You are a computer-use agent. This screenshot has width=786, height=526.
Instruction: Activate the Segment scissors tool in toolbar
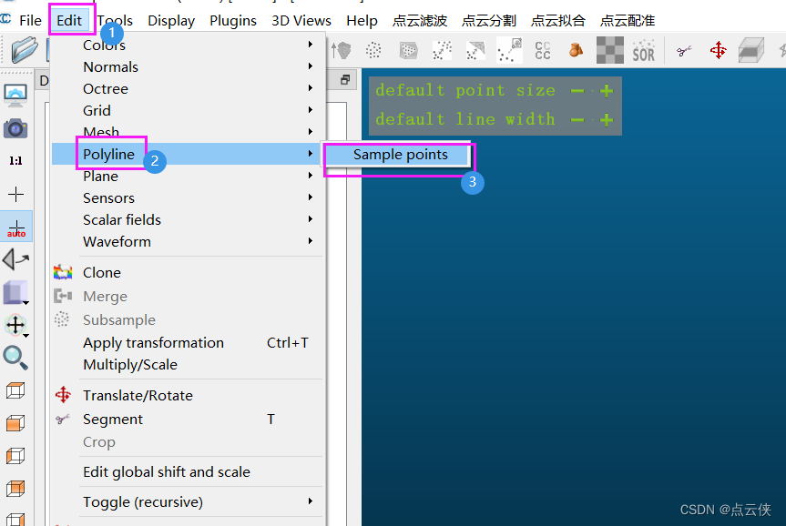tap(685, 50)
